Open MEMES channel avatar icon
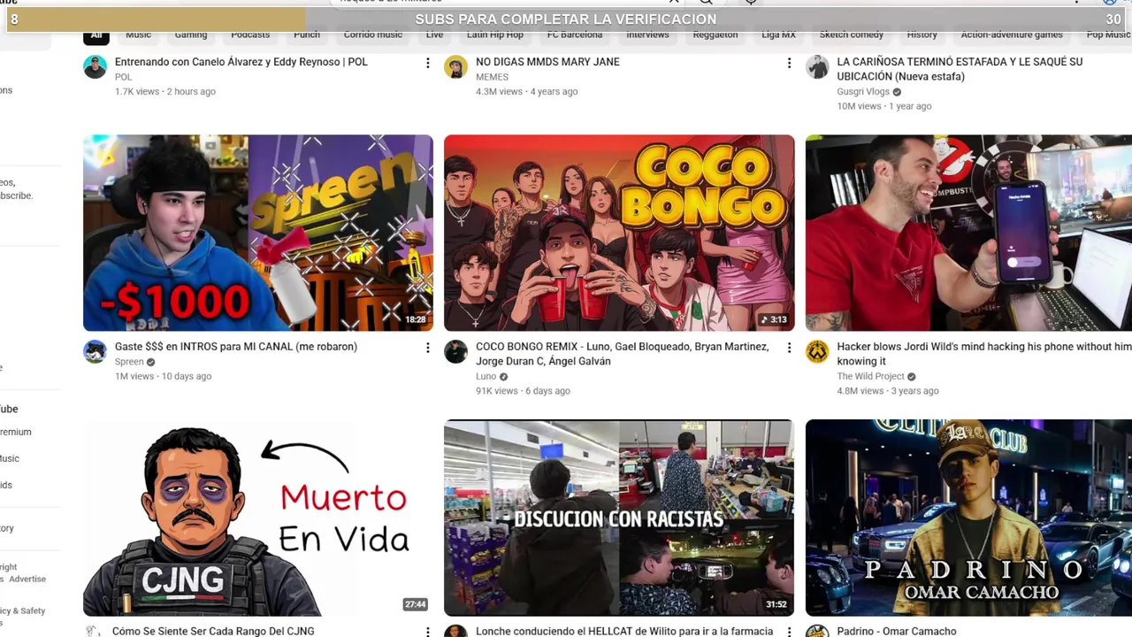The image size is (1132, 637). click(455, 67)
